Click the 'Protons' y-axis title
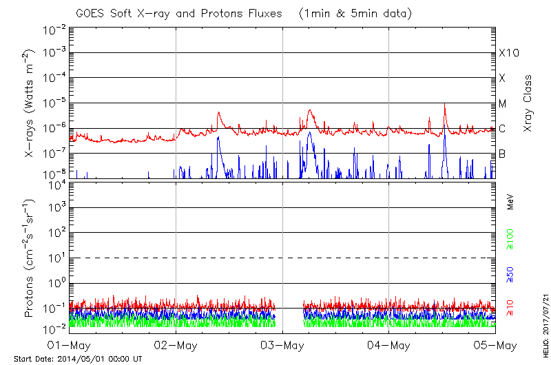The image size is (551, 365). coord(30,258)
